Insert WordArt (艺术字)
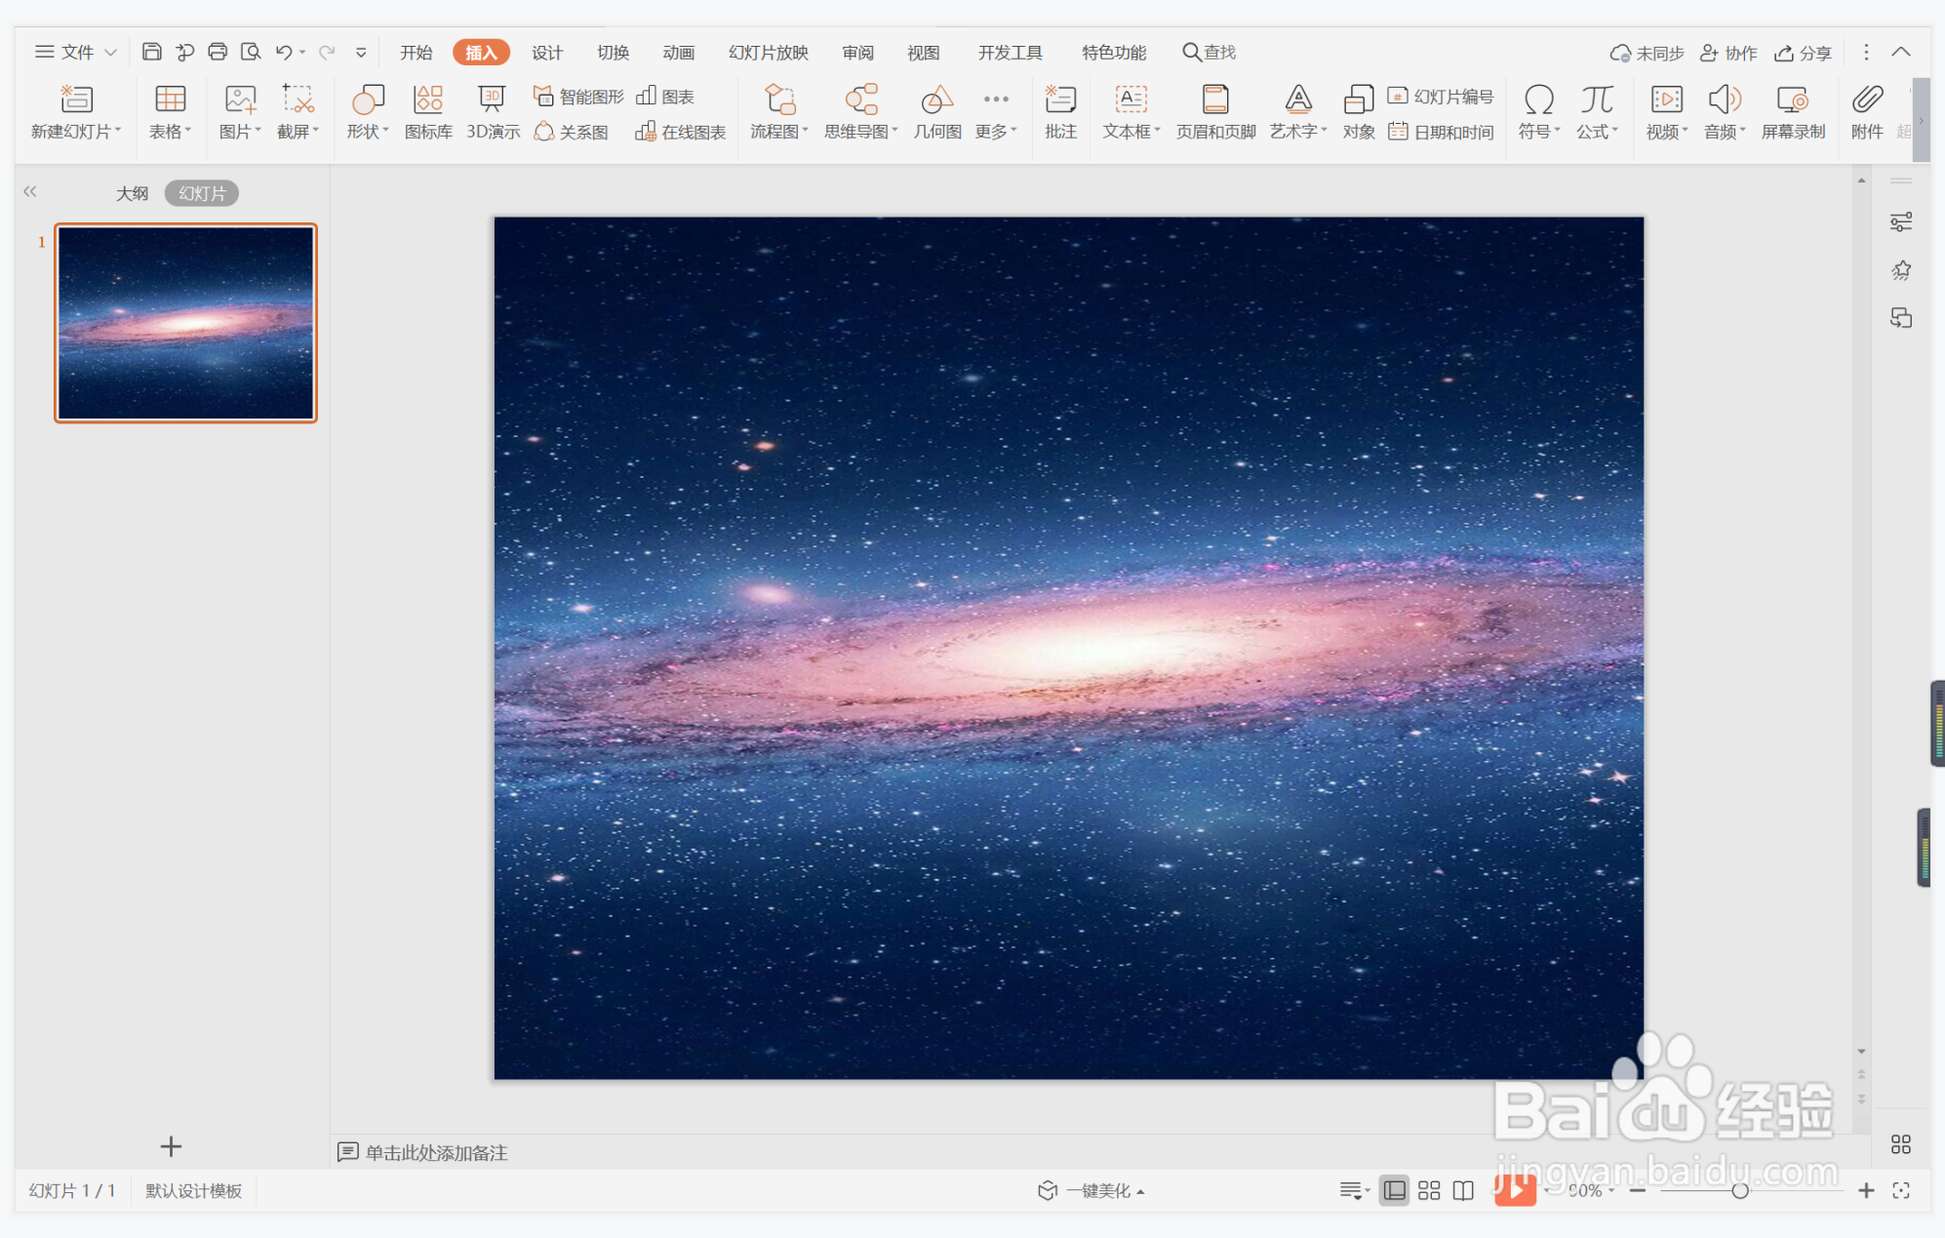 pyautogui.click(x=1298, y=113)
